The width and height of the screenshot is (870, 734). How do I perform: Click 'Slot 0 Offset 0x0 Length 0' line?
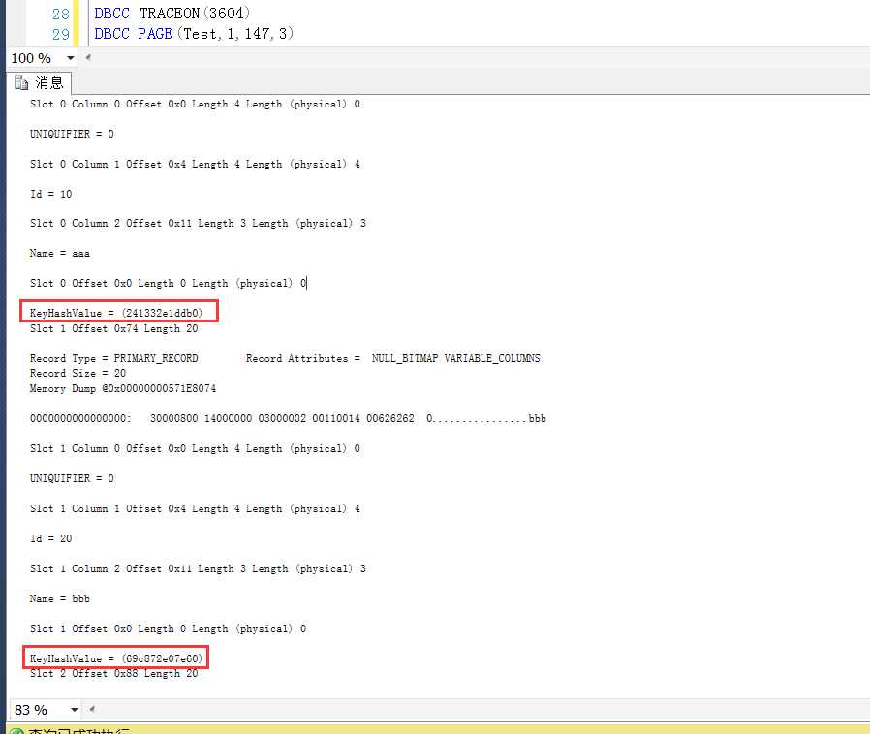click(x=168, y=284)
